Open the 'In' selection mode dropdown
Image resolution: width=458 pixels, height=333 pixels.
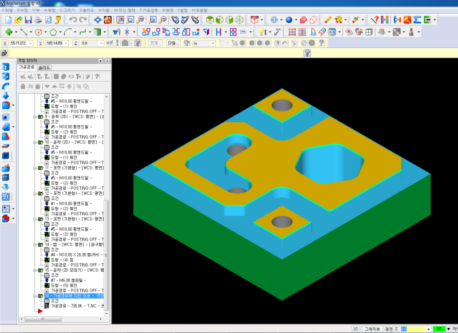pos(212,43)
